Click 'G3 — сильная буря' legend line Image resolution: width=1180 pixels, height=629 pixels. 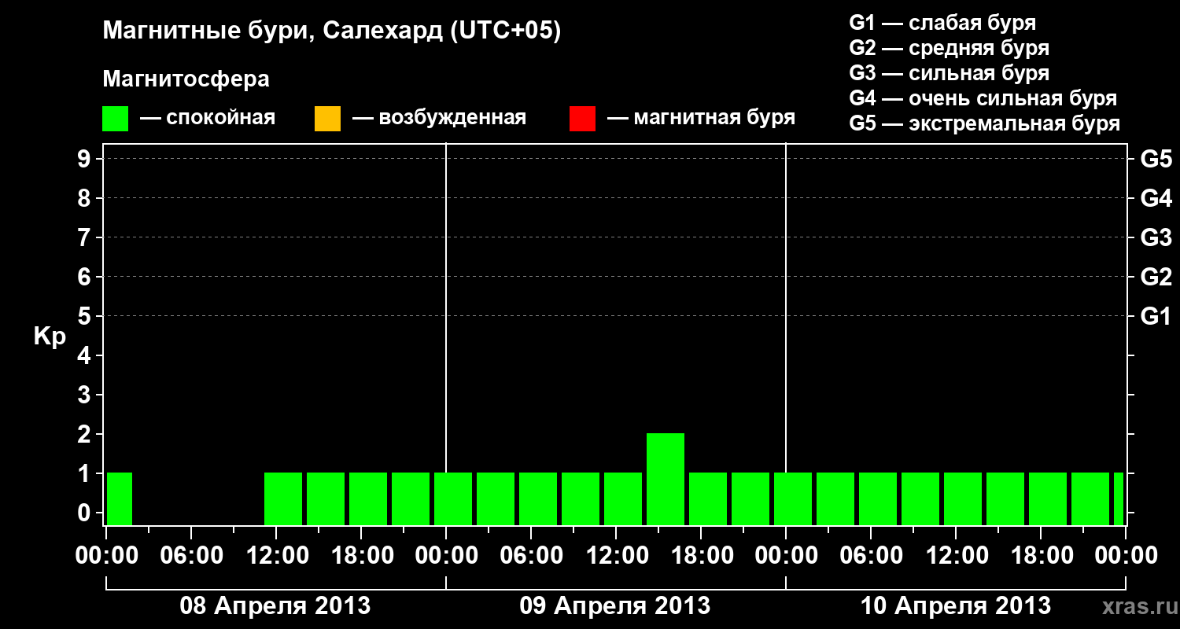click(x=950, y=73)
